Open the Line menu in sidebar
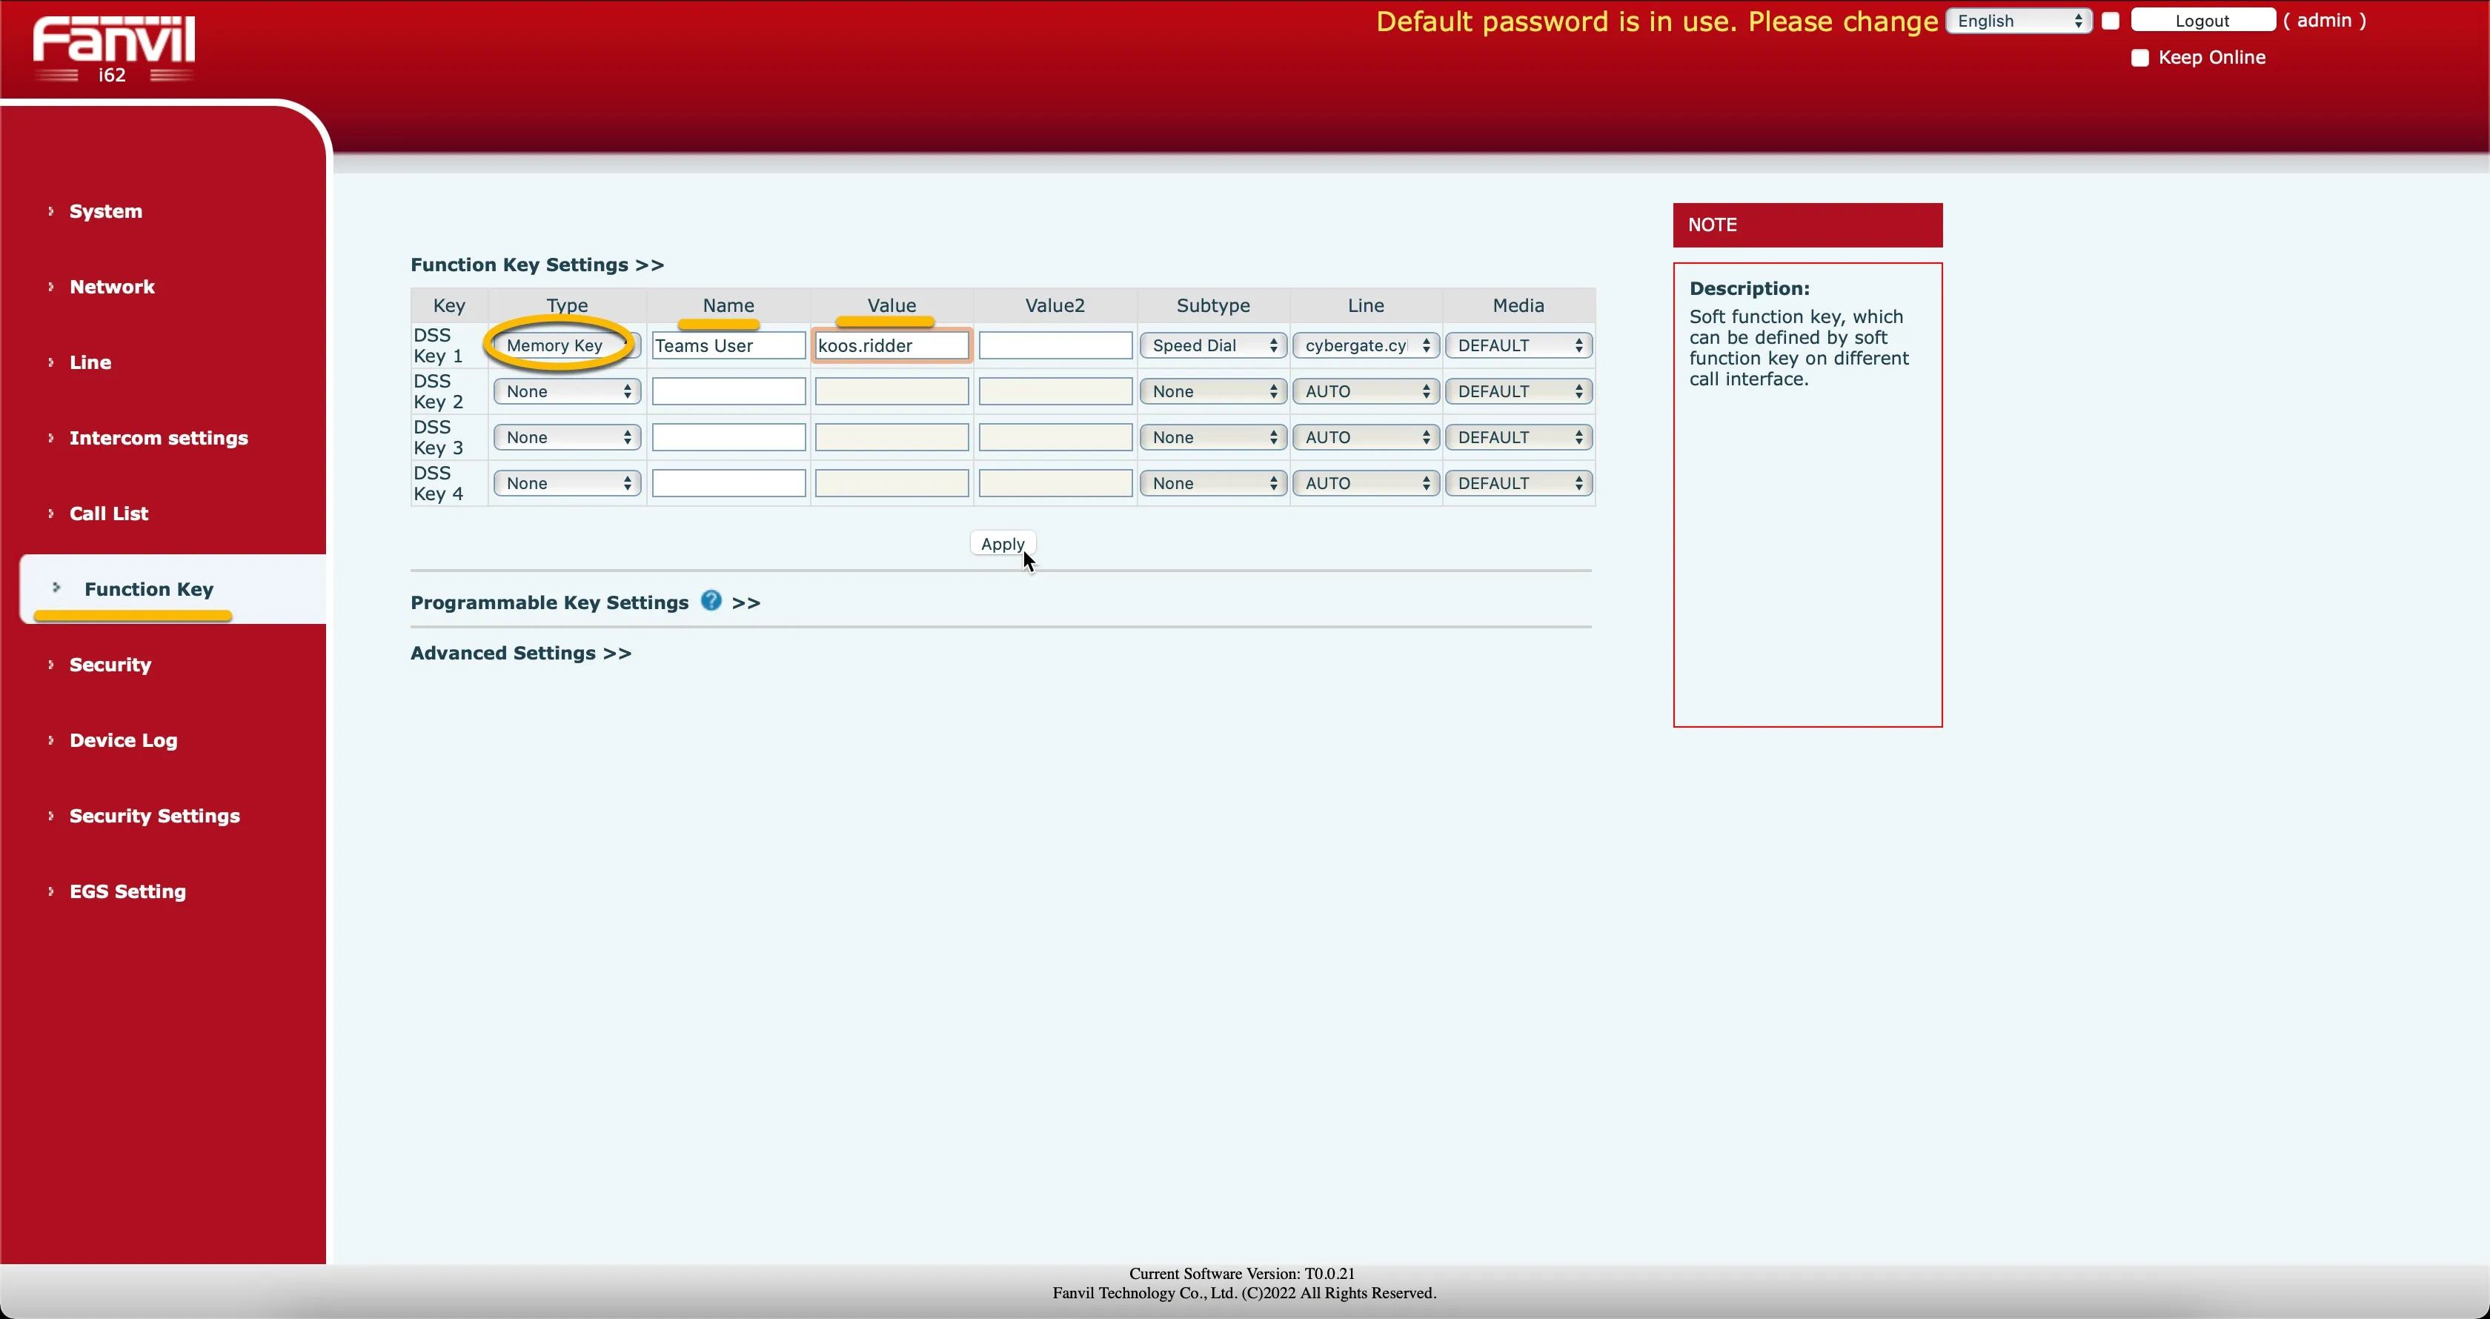Viewport: 2490px width, 1319px height. (90, 362)
